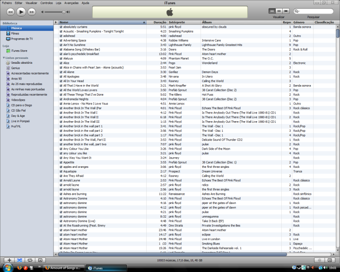Click the Genius button in bottom-right corner
Viewport: 340px width, 272px height.
point(320,260)
